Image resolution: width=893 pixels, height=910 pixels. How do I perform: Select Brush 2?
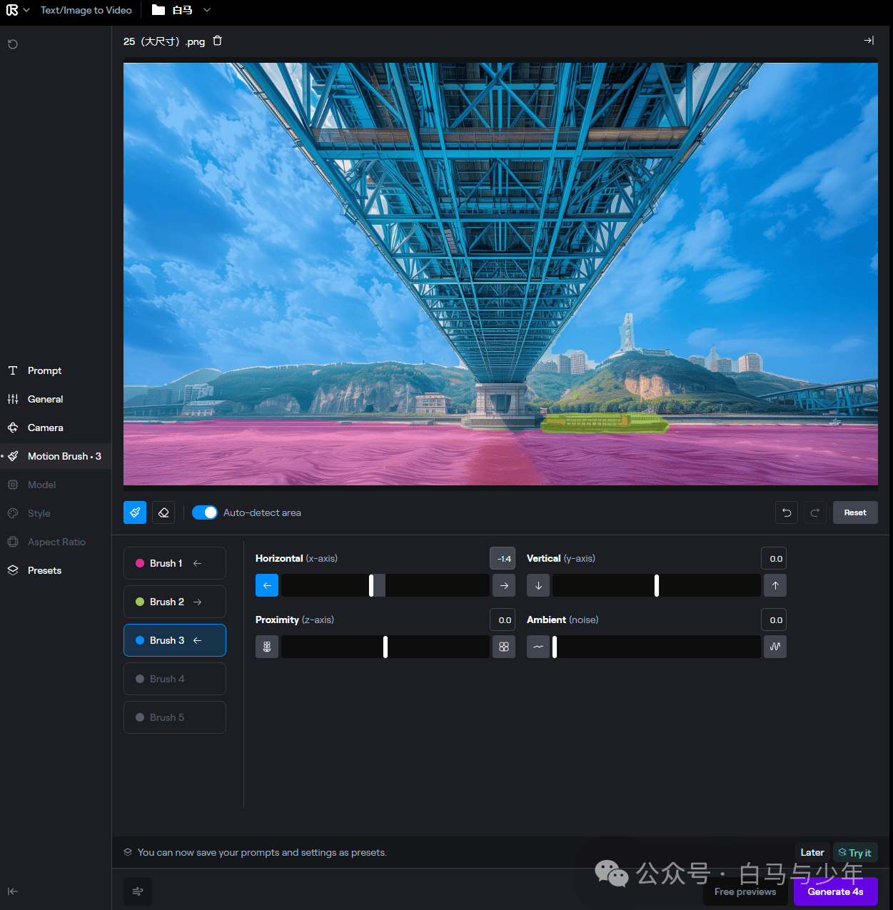pos(175,602)
